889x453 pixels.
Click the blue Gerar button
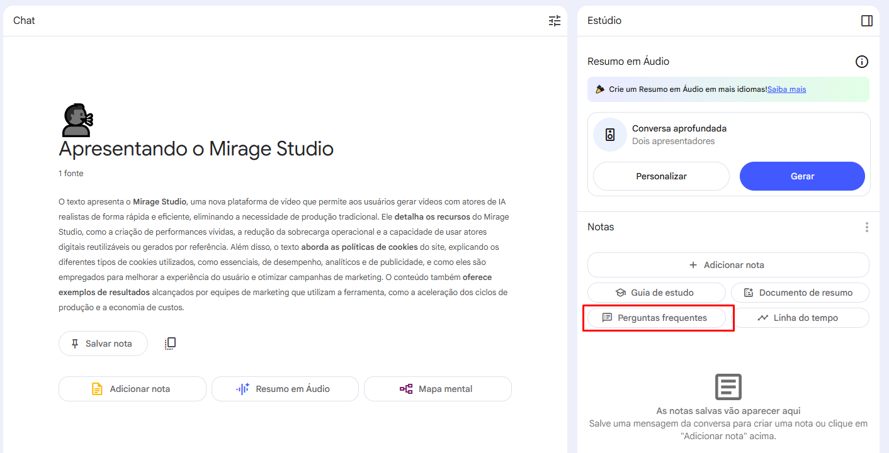pos(802,176)
